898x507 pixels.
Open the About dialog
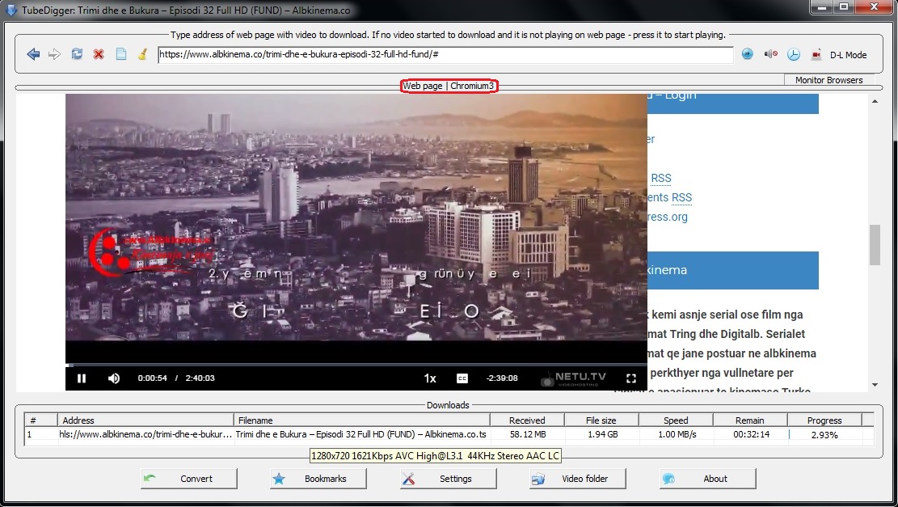click(x=708, y=479)
